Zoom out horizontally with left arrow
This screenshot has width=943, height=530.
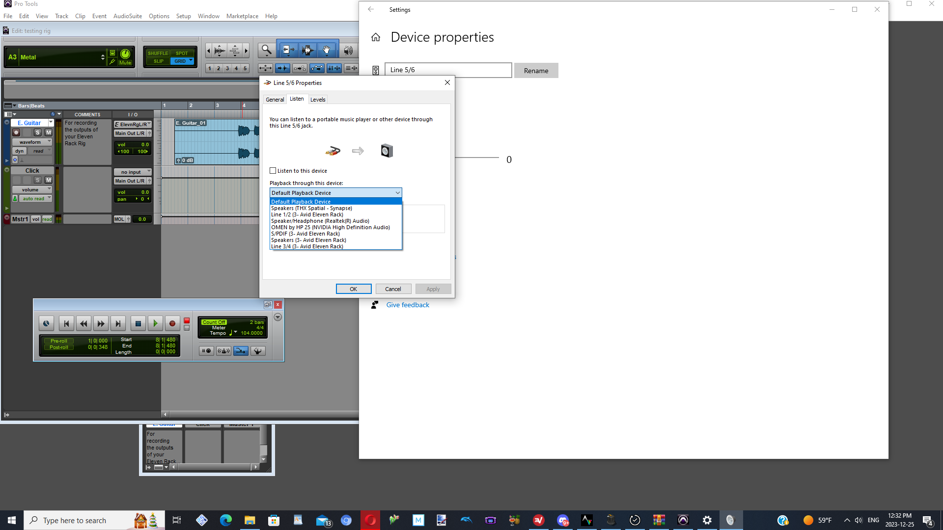[x=209, y=50]
